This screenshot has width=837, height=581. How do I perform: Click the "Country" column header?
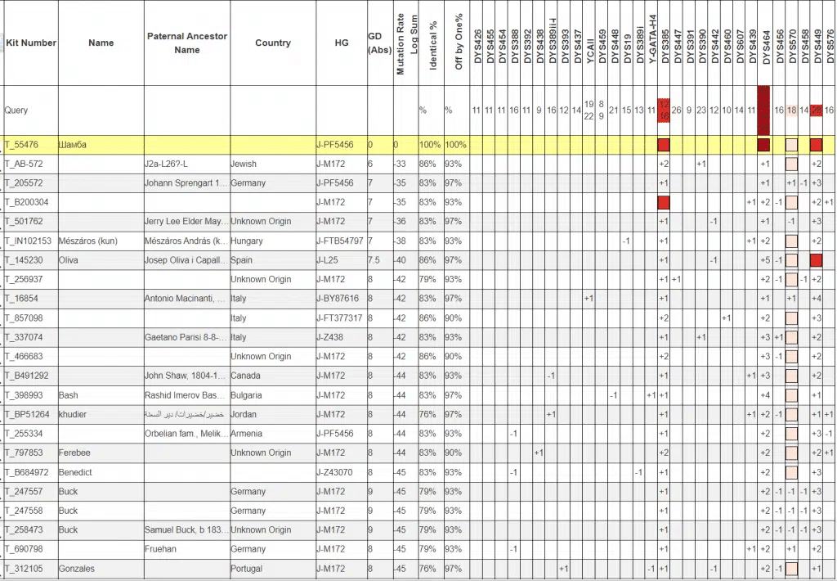[x=272, y=43]
